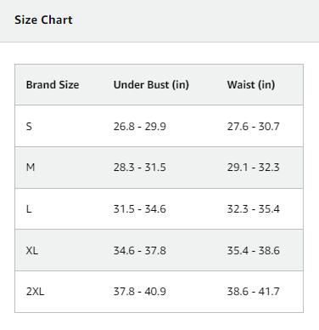Click the gray Size Chart title bar

[159, 21]
